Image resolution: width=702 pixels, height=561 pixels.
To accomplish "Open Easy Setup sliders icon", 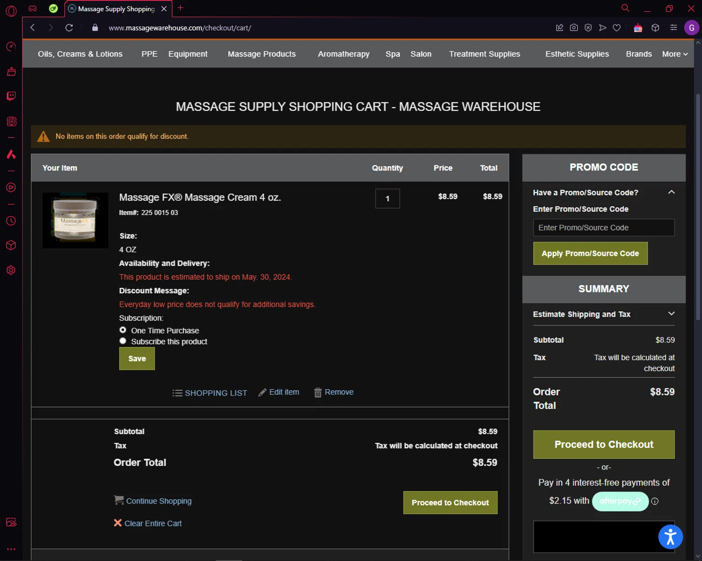I will point(673,28).
